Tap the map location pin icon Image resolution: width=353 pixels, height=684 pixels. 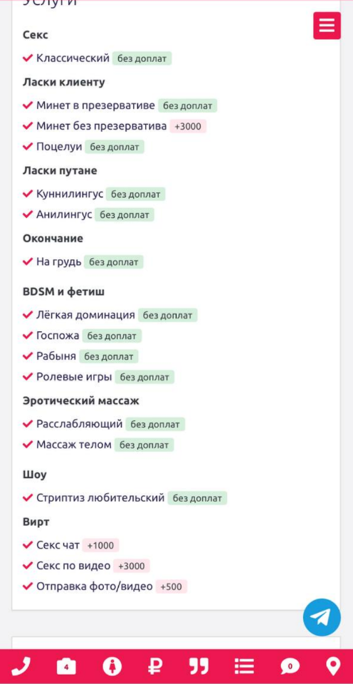(333, 667)
